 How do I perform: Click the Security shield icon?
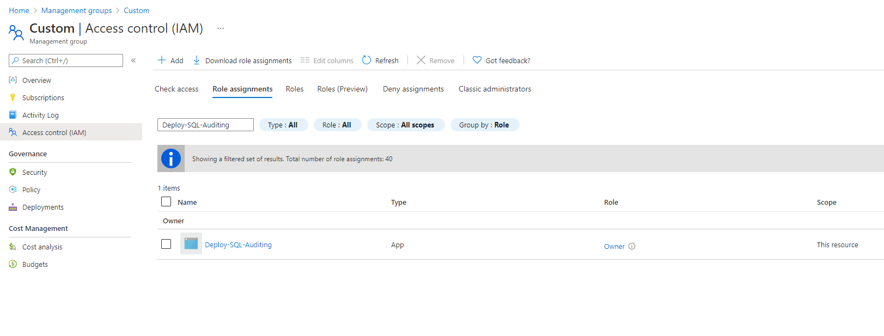pyautogui.click(x=13, y=172)
